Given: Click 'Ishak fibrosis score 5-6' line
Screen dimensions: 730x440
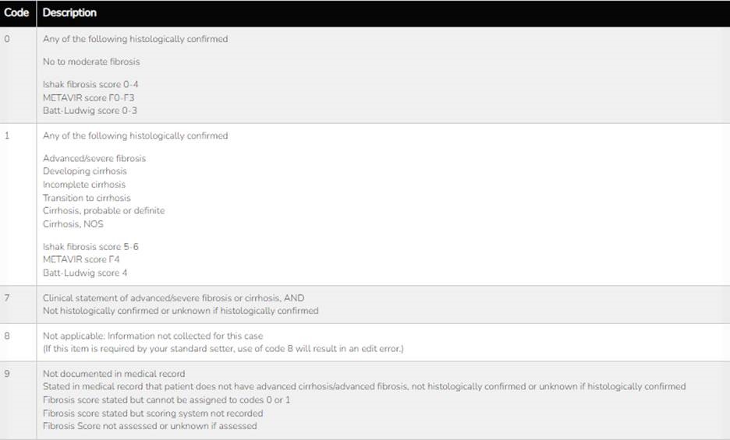Looking at the screenshot, I should tap(90, 247).
